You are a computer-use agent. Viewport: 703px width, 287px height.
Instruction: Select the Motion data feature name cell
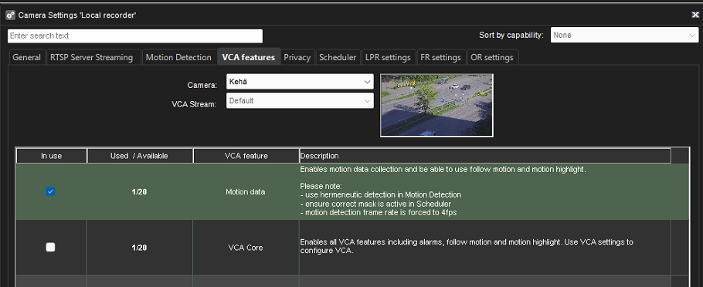[246, 191]
